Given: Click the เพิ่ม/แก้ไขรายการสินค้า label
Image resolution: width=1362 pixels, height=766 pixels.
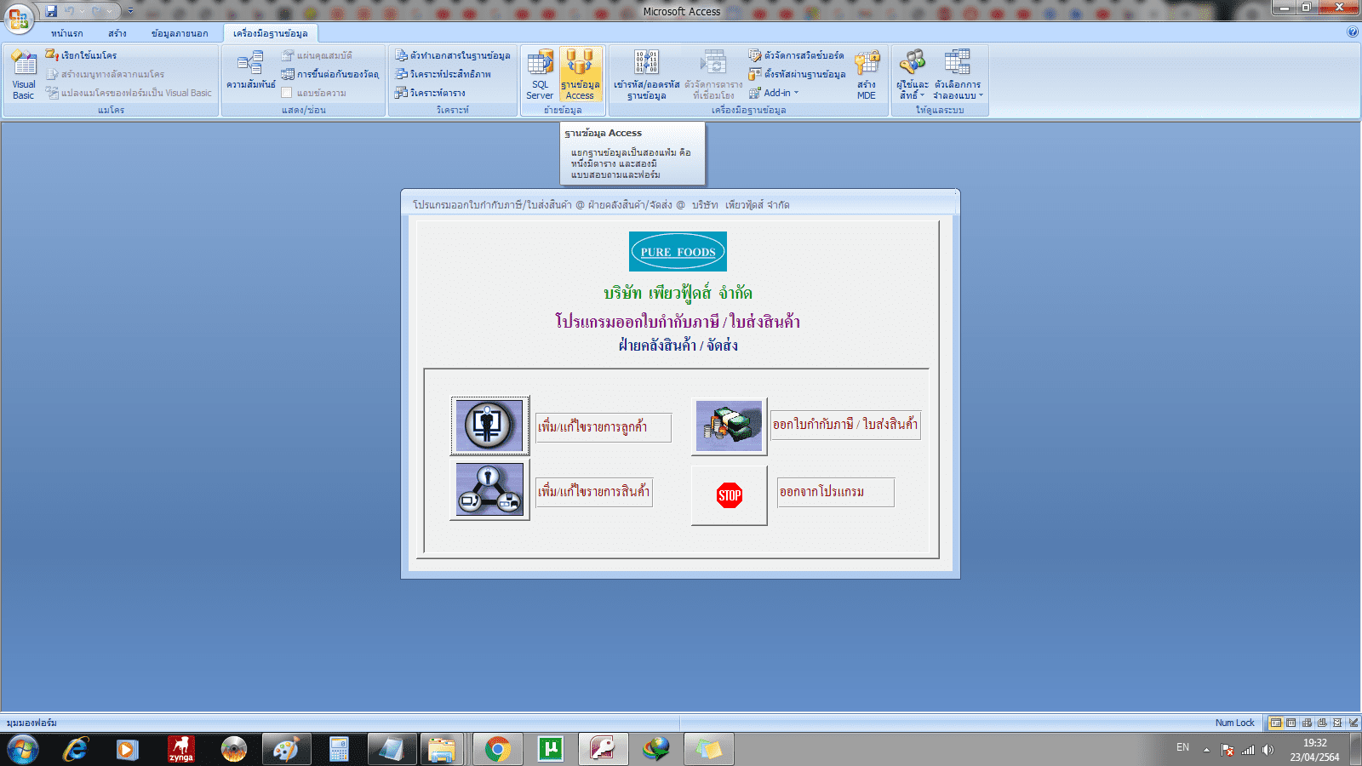Looking at the screenshot, I should click(594, 492).
